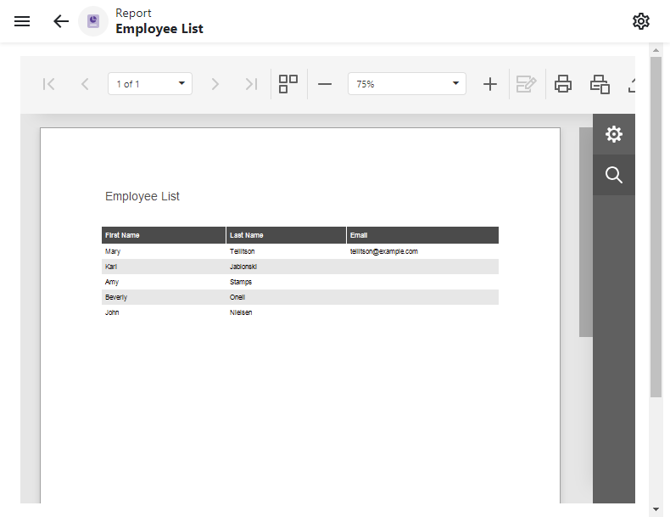Click the Employee List document title

click(142, 196)
